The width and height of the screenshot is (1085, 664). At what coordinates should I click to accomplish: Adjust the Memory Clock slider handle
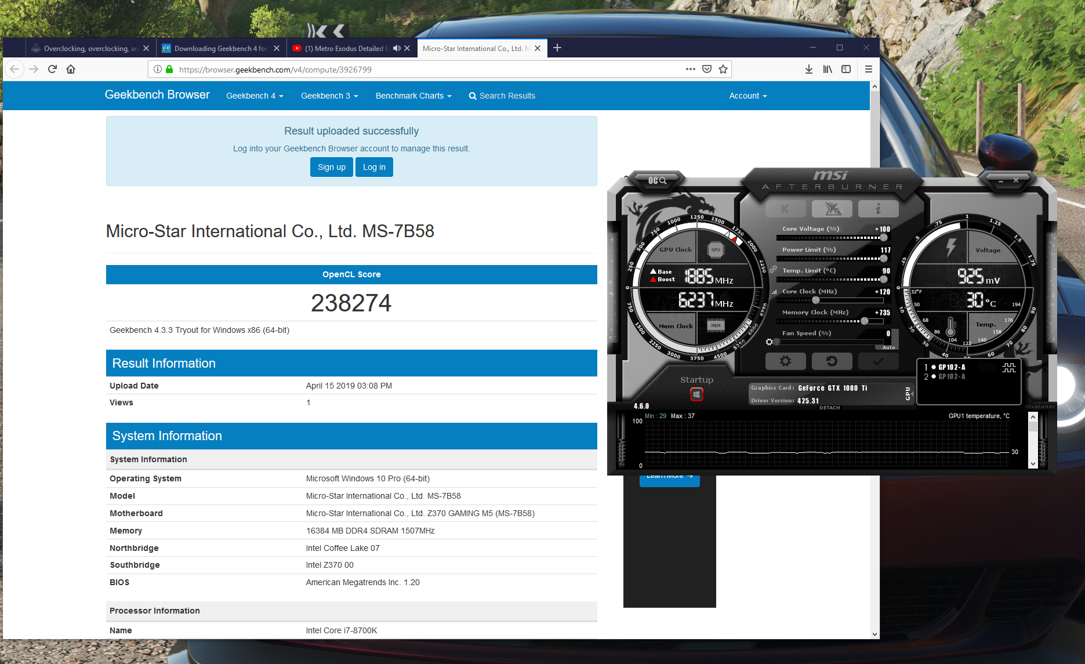[864, 321]
